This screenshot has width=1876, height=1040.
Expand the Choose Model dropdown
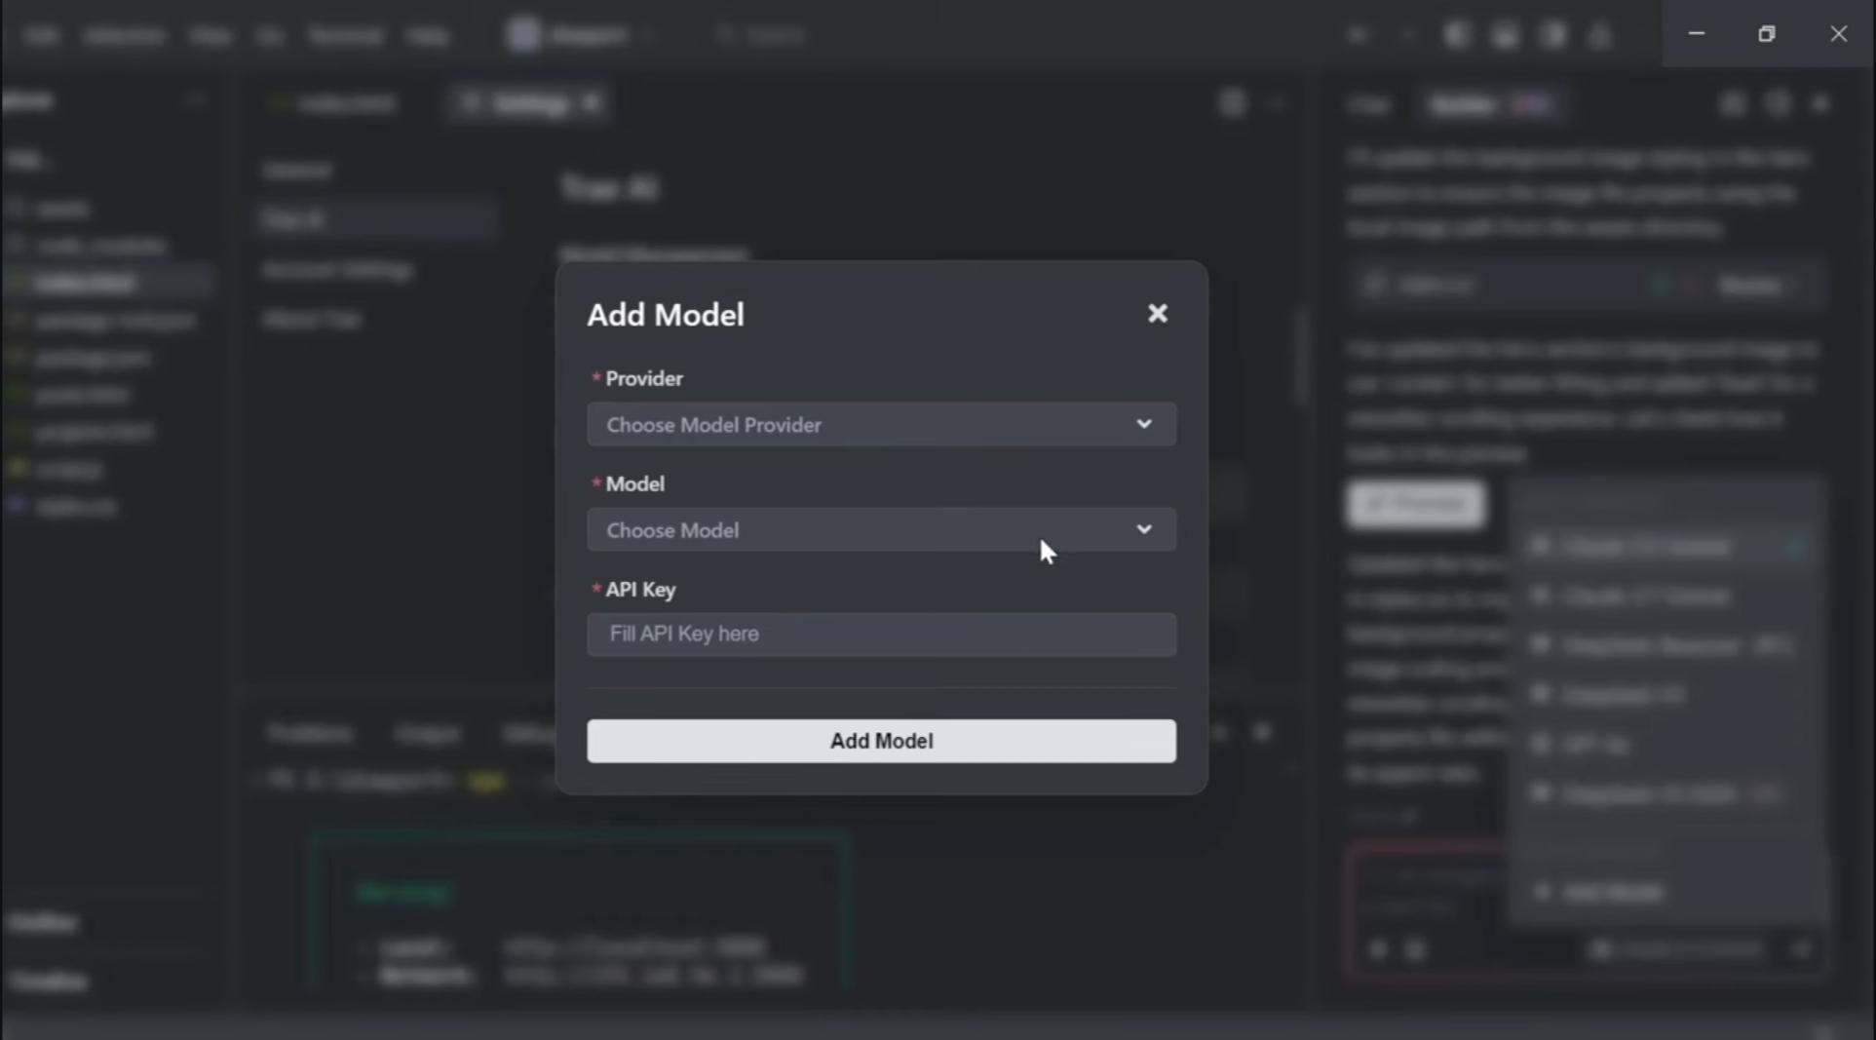880,530
